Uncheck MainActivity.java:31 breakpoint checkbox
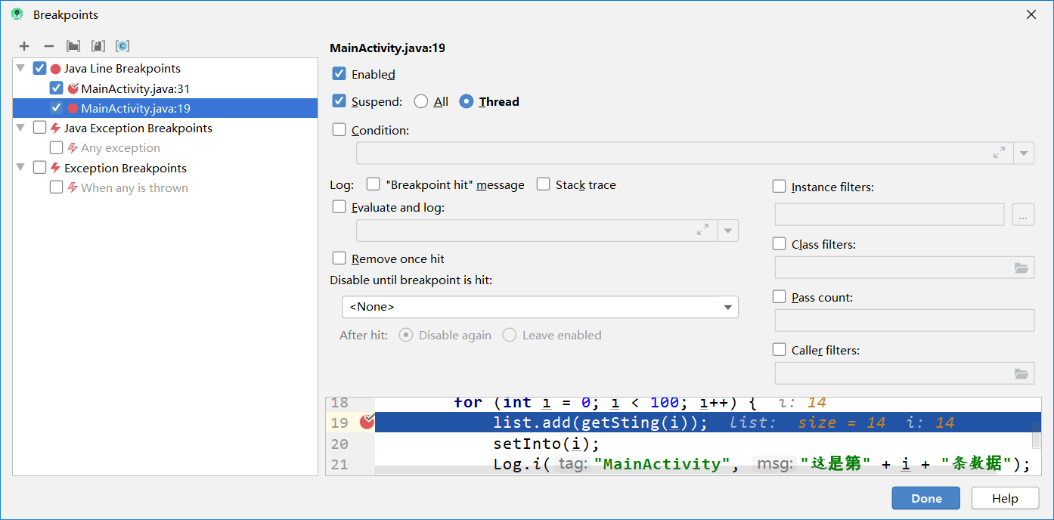The image size is (1054, 520). (57, 88)
